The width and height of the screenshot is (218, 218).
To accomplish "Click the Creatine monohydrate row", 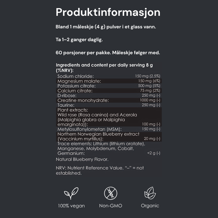I will 109,100.
